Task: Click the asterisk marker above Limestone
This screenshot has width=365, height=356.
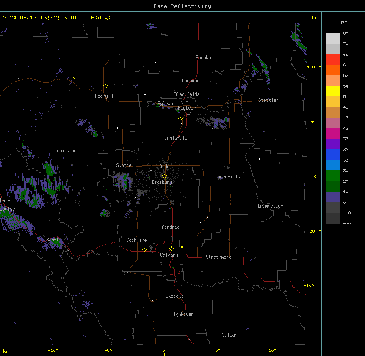Action: [65, 146]
